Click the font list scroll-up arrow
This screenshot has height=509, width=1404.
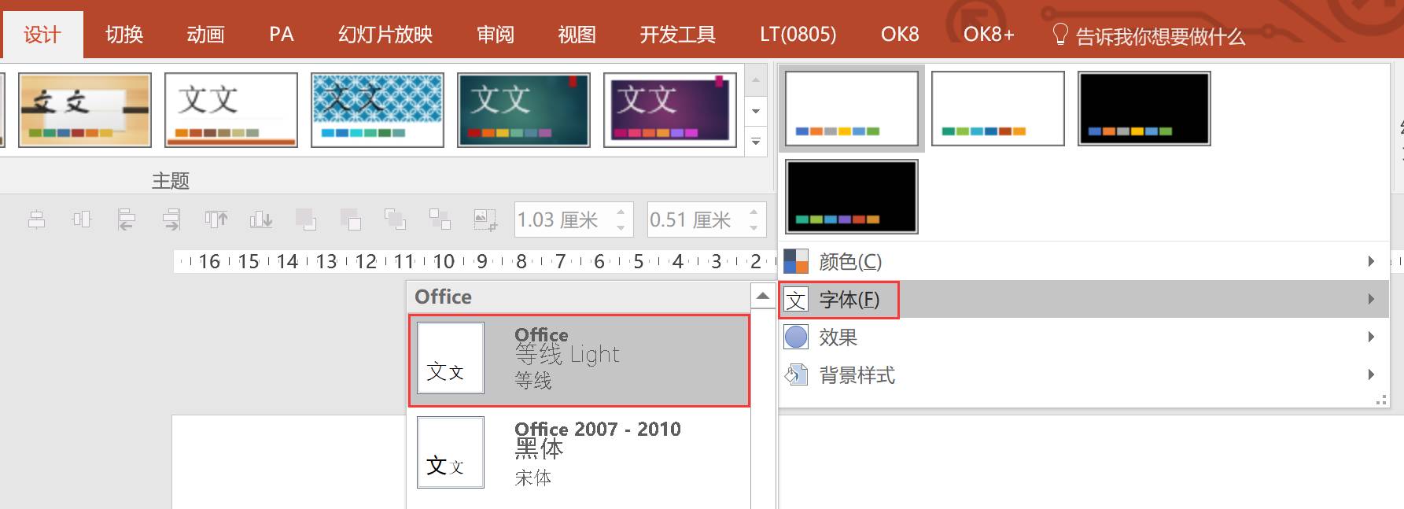coord(762,296)
